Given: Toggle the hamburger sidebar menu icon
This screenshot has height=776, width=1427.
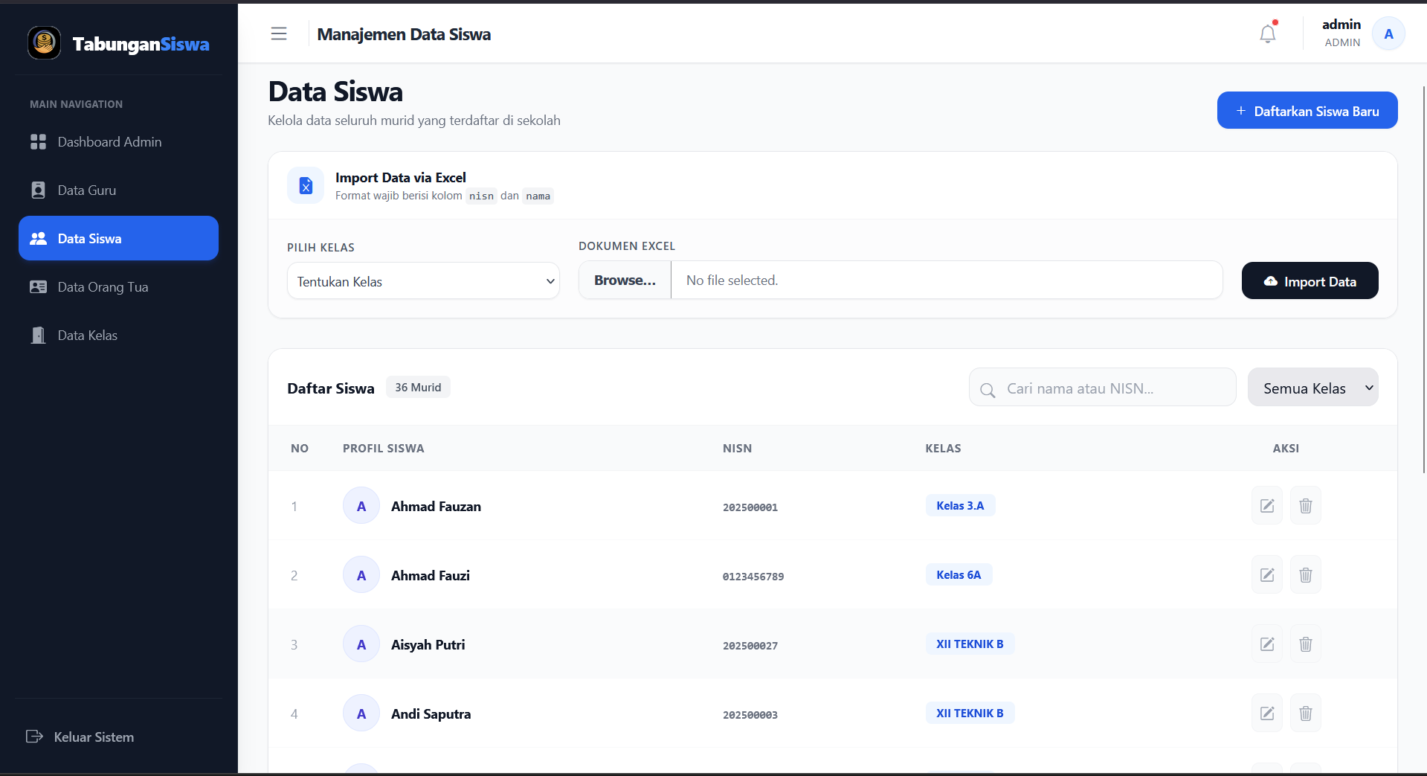Looking at the screenshot, I should click(279, 33).
